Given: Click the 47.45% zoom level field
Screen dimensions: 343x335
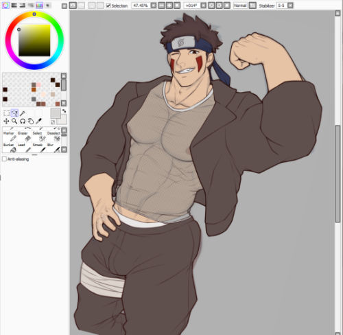Looking at the screenshot, I should [x=141, y=5].
